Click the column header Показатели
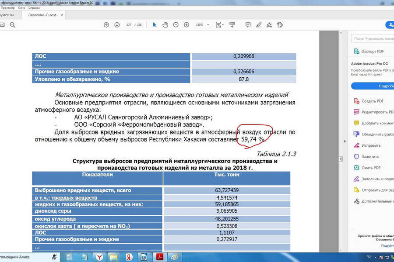This screenshot has height=262, width=394. point(98,175)
